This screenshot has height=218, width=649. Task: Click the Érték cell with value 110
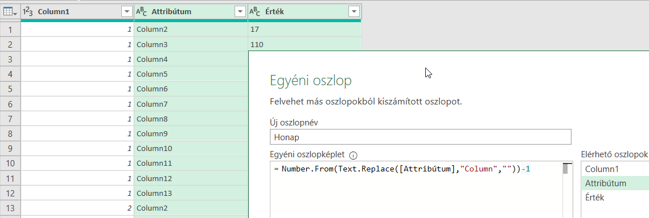(305, 44)
